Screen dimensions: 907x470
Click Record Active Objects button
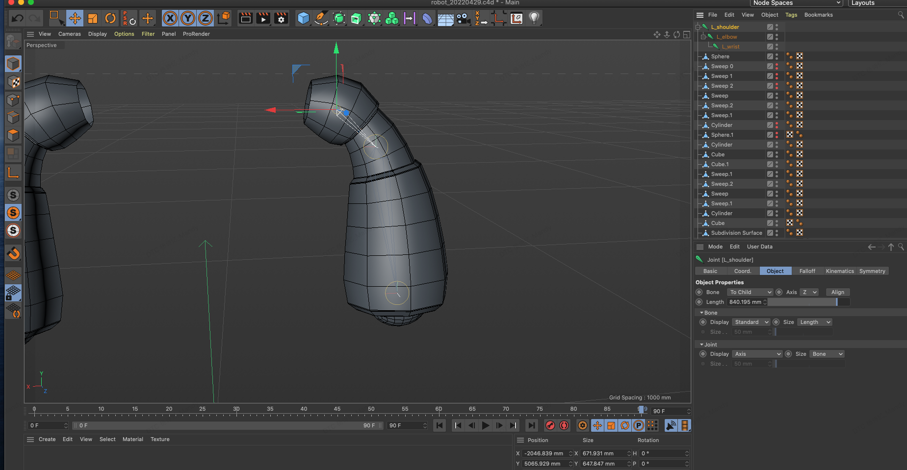click(x=550, y=425)
